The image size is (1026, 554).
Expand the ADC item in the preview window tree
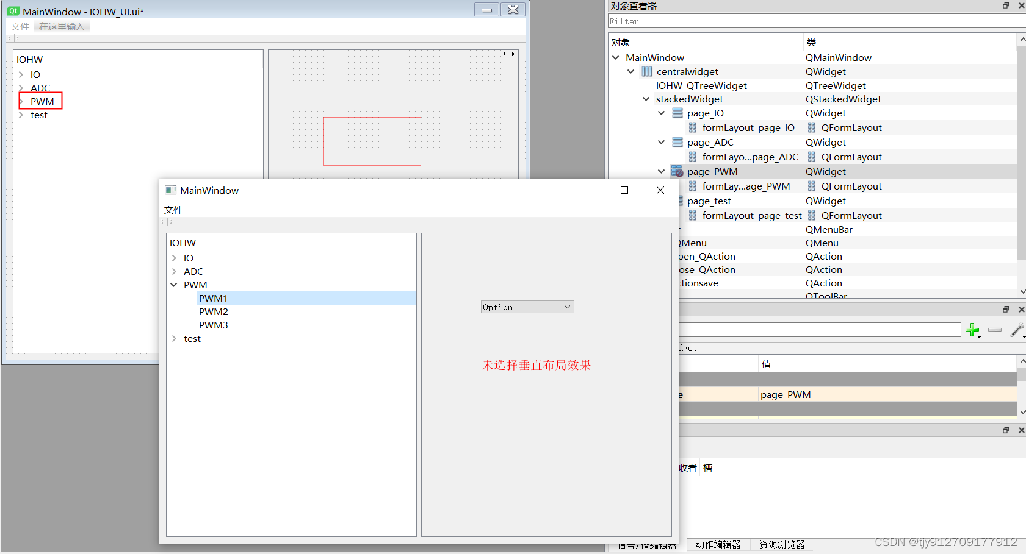pos(174,272)
